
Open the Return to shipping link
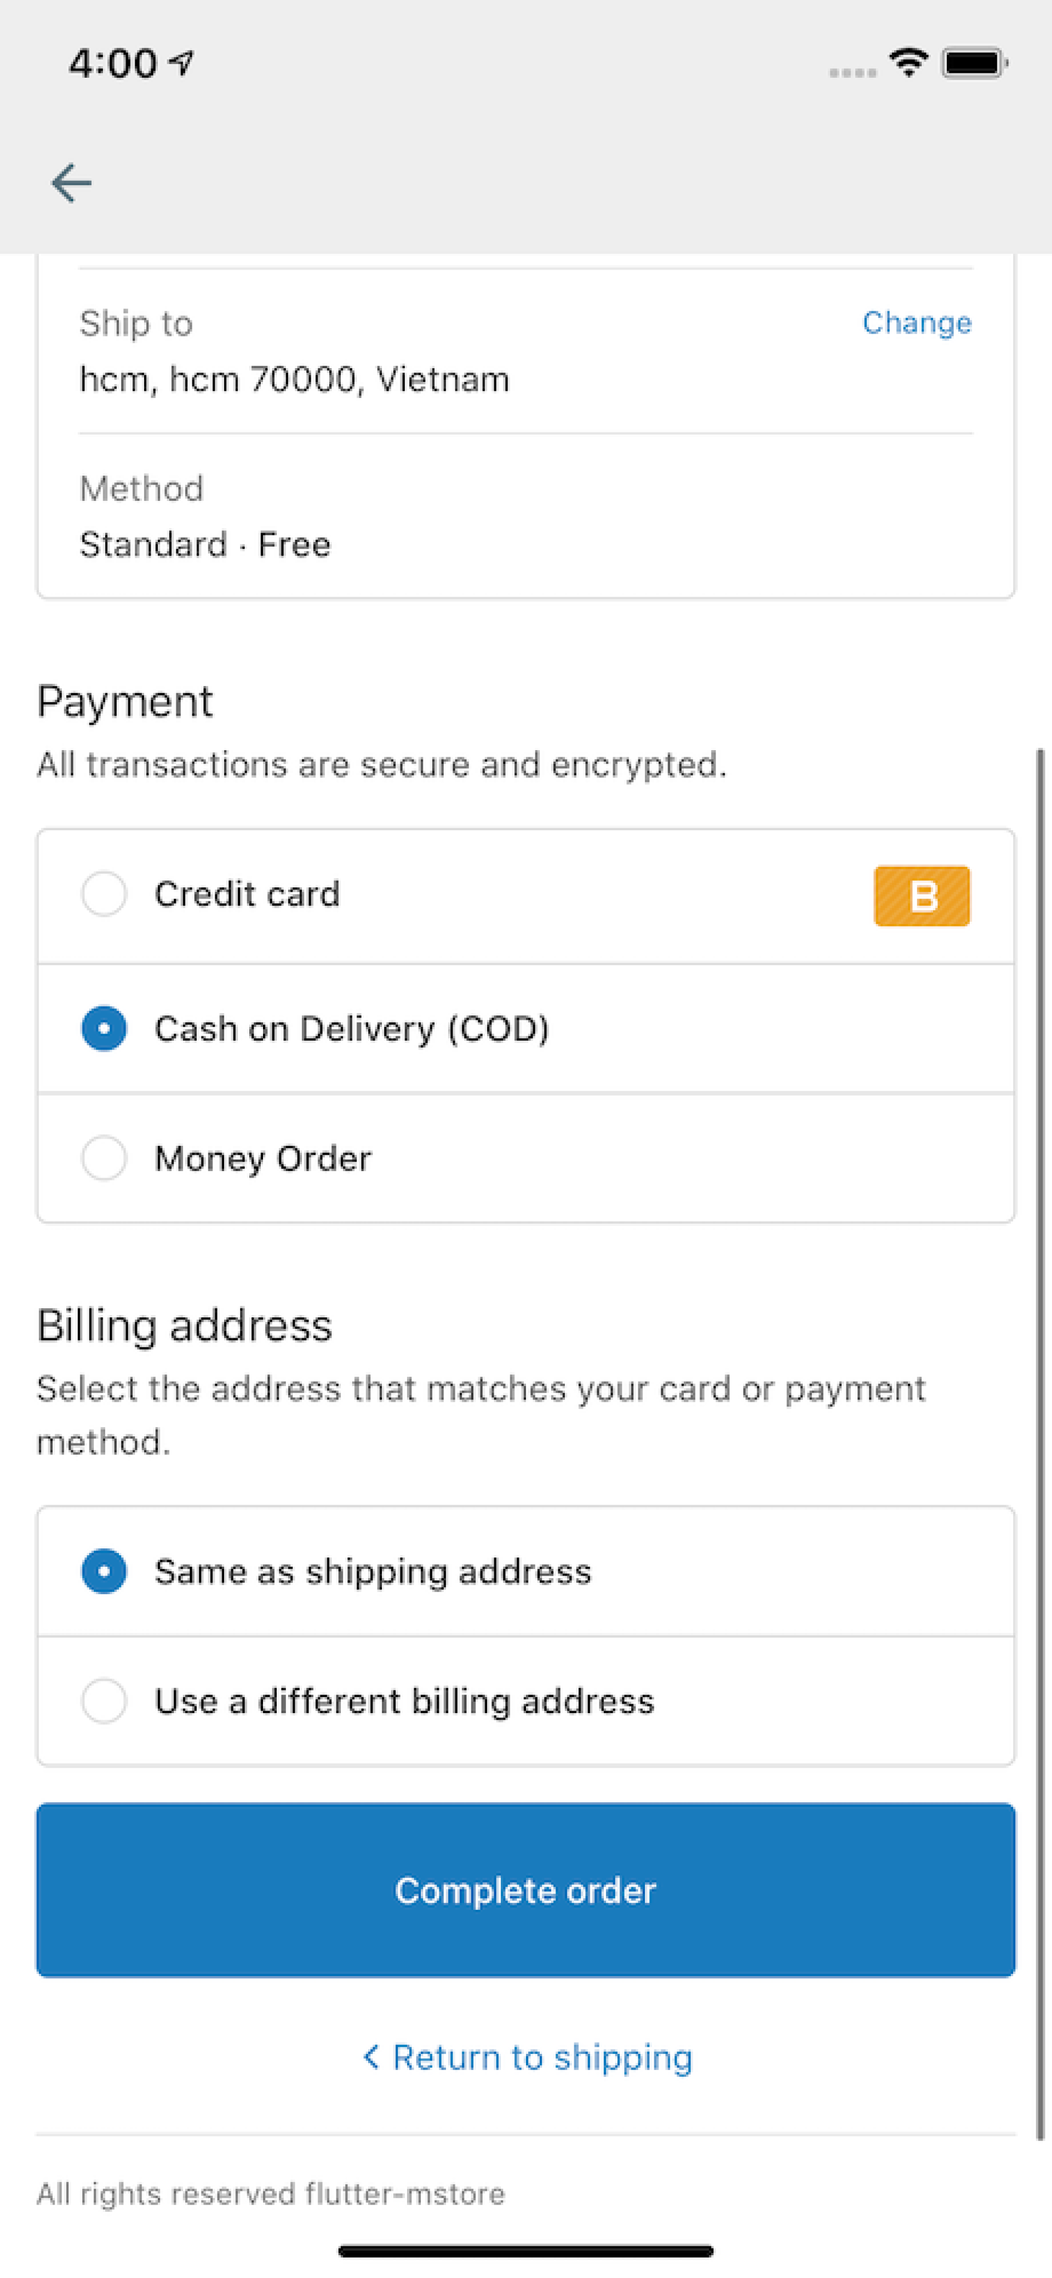tap(542, 2057)
